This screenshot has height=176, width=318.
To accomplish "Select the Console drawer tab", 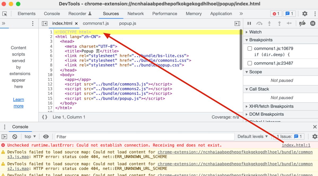I will point(20,127).
